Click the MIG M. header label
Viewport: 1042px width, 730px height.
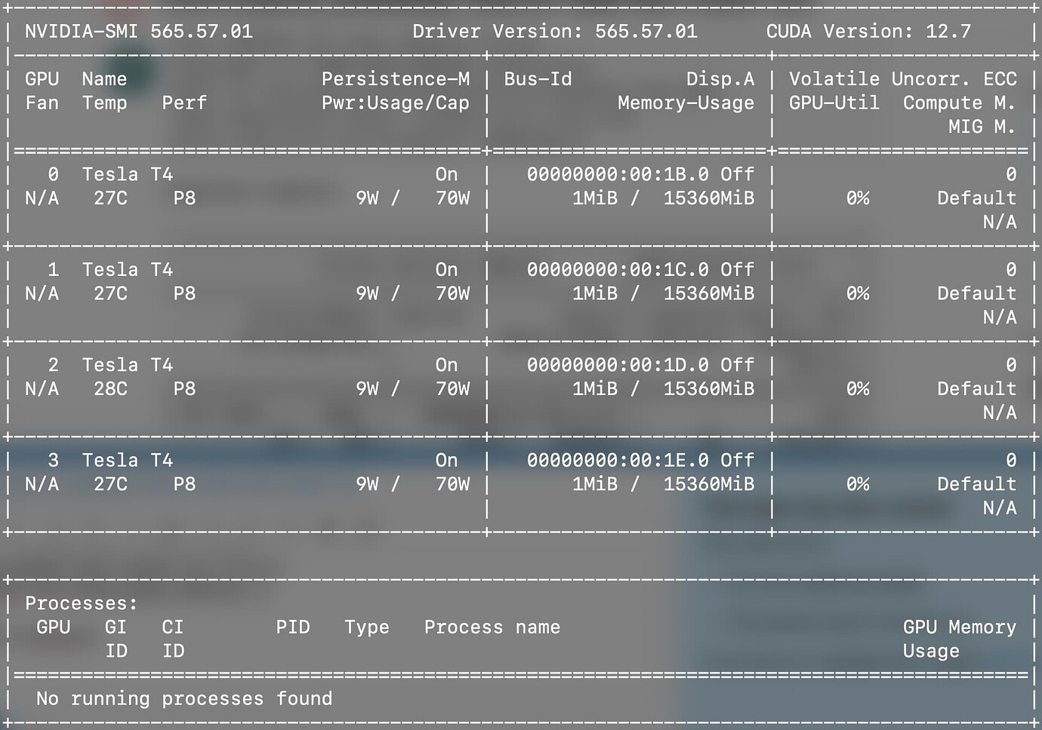click(981, 127)
